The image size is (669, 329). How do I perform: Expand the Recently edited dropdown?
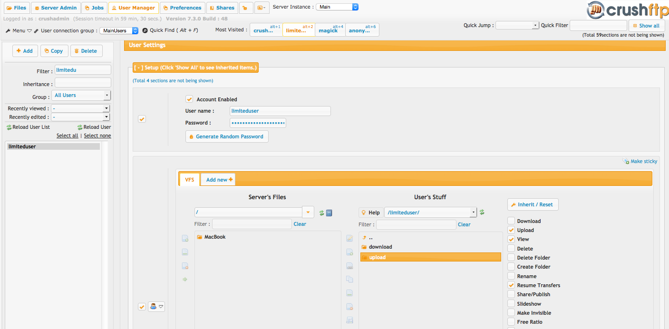click(80, 117)
